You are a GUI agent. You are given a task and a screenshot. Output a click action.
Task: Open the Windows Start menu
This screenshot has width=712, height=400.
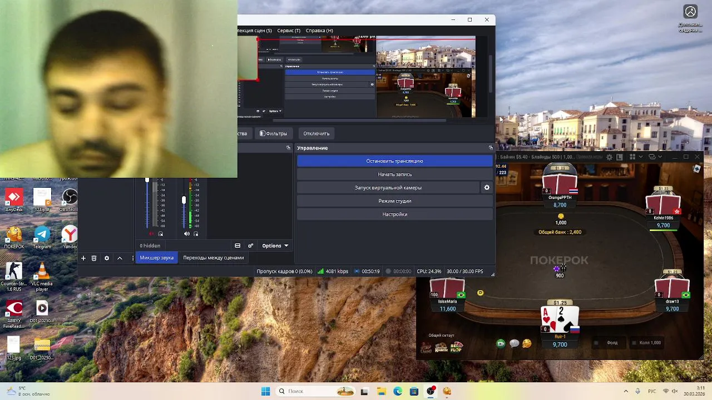pyautogui.click(x=265, y=391)
